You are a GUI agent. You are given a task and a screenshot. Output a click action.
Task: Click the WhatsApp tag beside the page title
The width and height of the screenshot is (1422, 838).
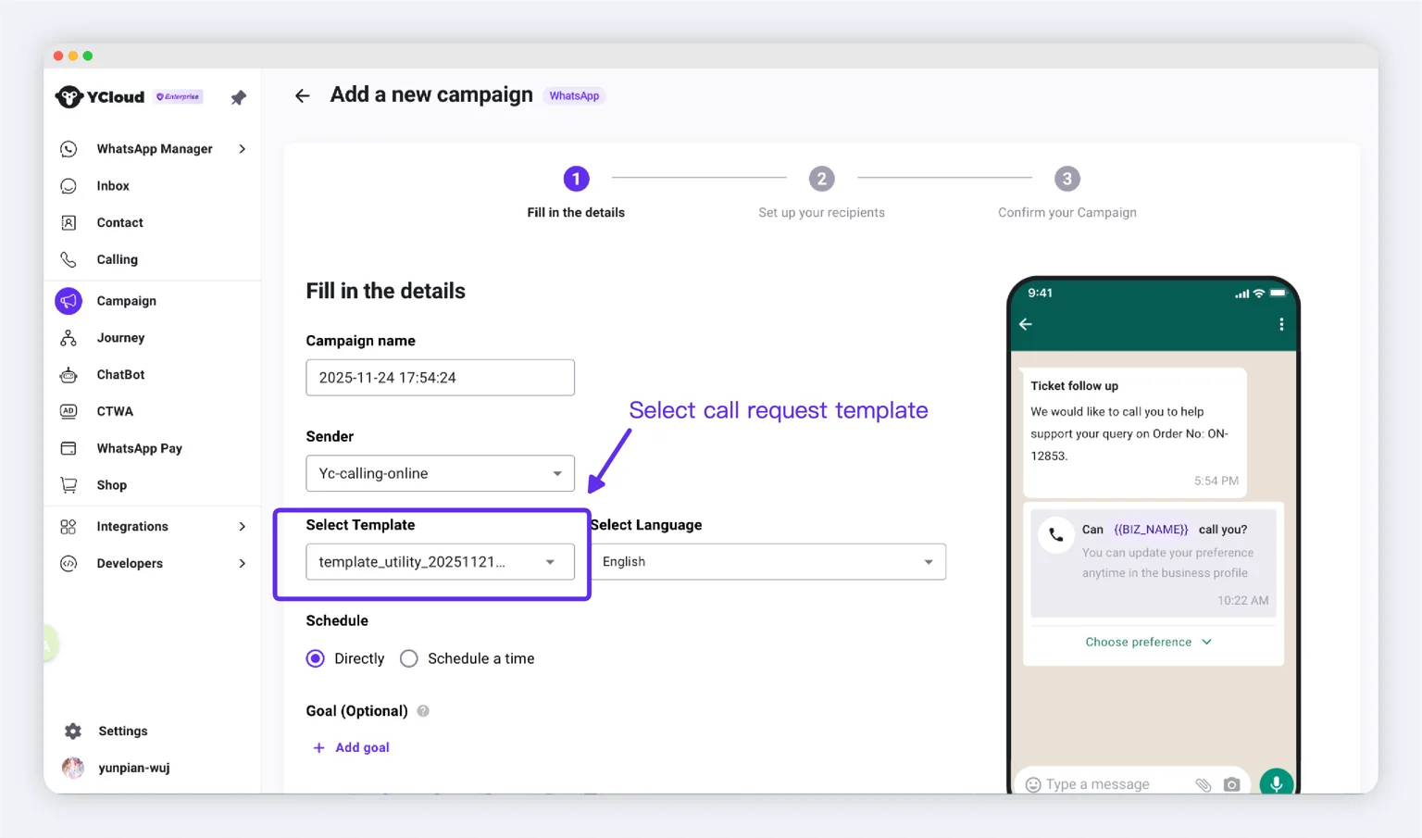point(574,96)
